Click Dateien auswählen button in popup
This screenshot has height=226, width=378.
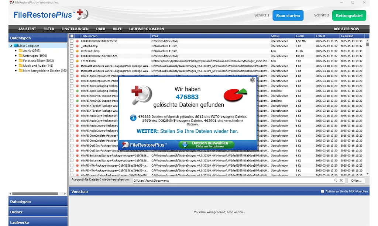(207, 145)
